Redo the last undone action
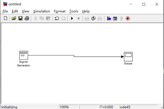This screenshot has height=109, width=164. tap(63, 18)
